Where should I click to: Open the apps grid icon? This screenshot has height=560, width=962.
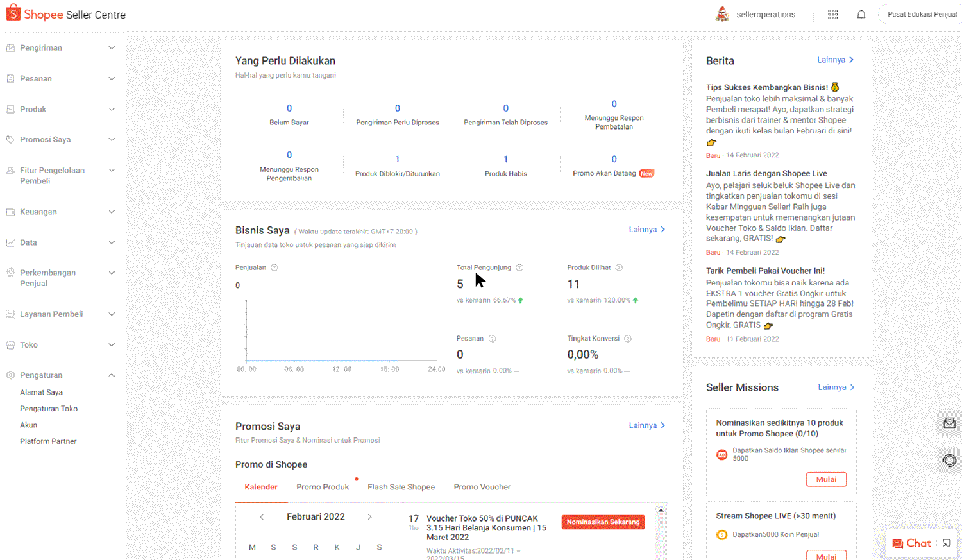coord(832,15)
